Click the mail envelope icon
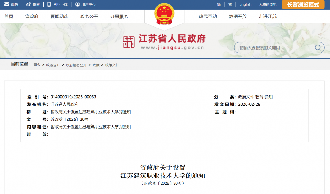Image resolution: width=330 pixels, height=194 pixels. tap(7, 4)
